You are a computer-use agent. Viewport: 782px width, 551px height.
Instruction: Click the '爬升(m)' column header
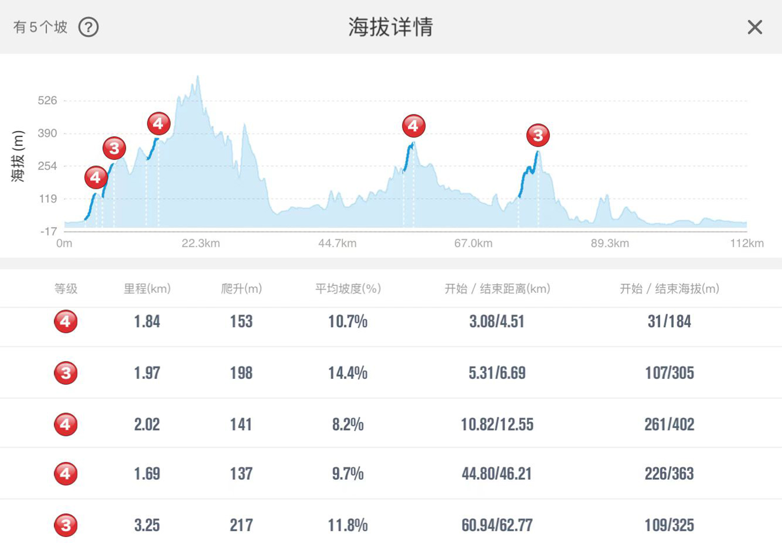(x=241, y=289)
